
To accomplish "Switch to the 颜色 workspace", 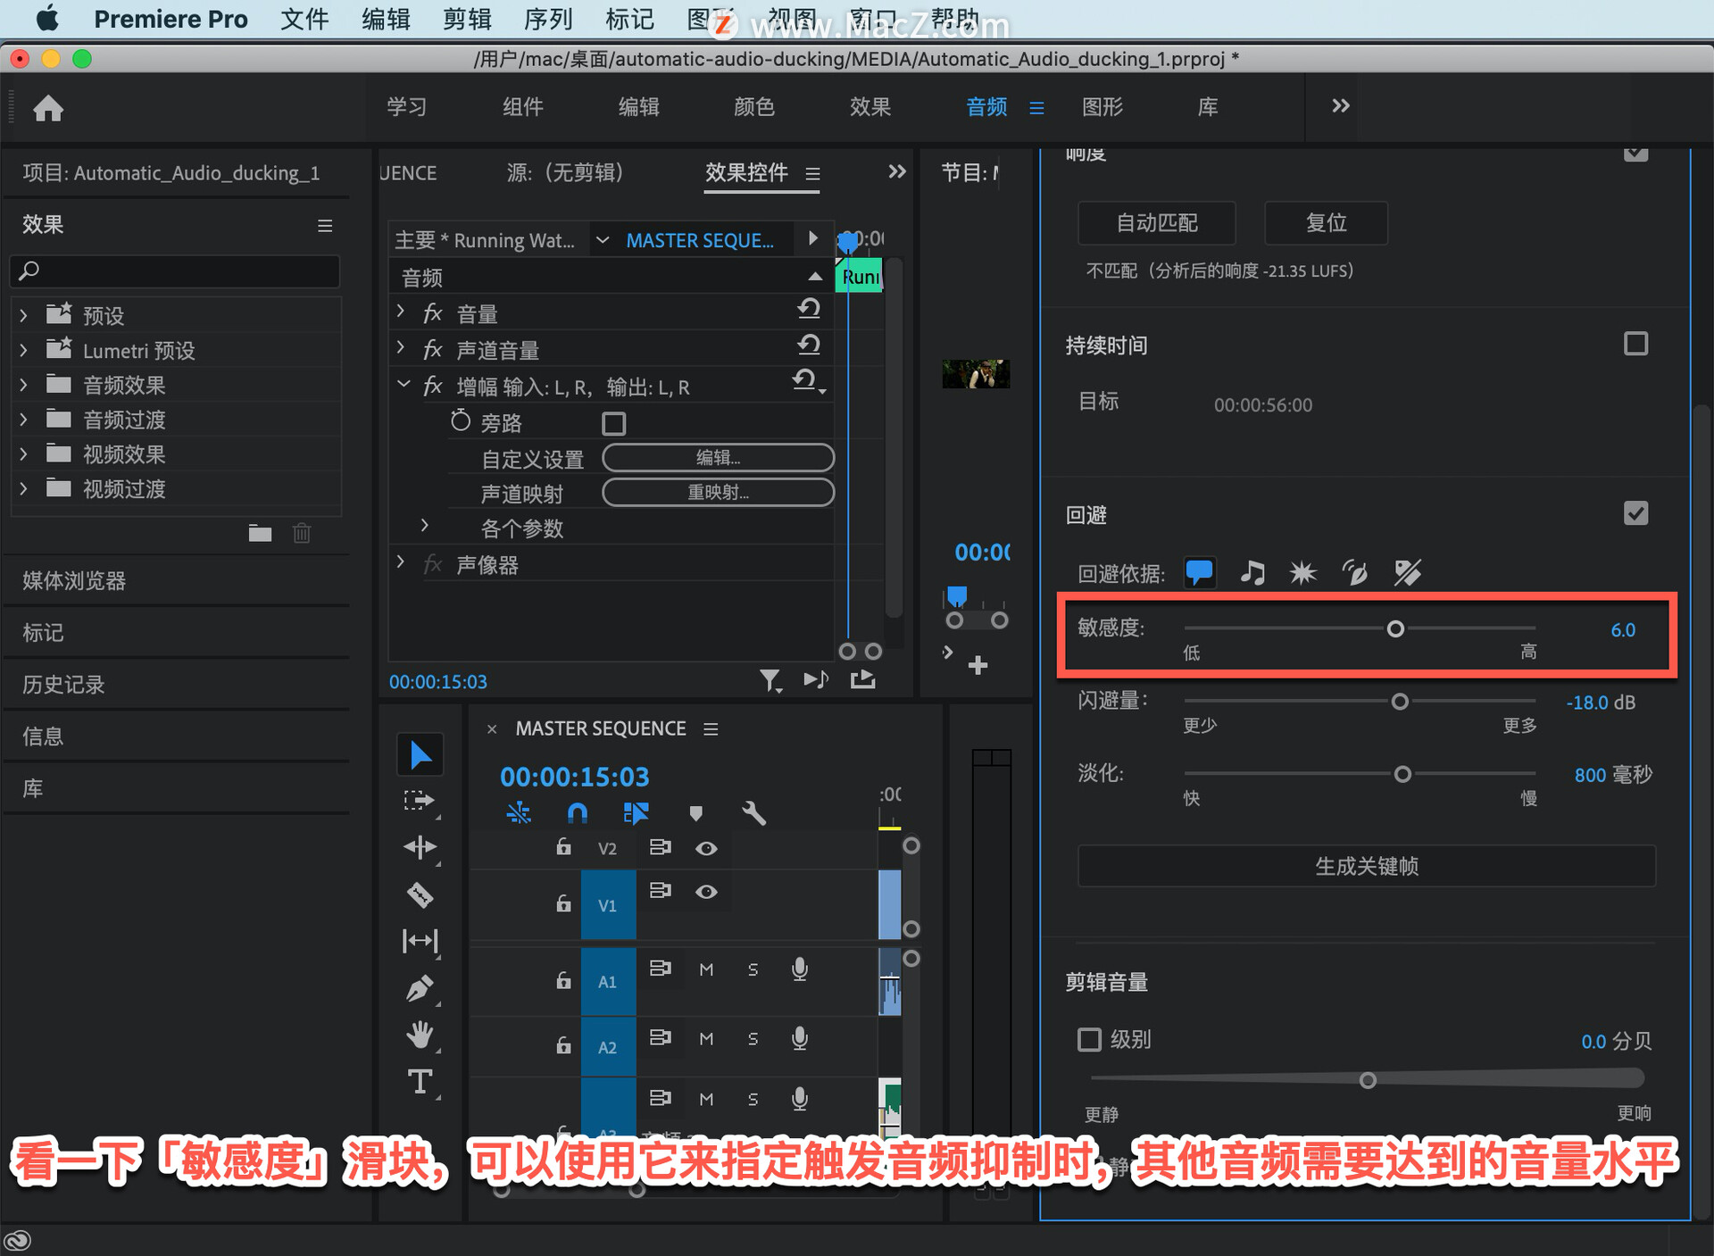I will tap(753, 107).
